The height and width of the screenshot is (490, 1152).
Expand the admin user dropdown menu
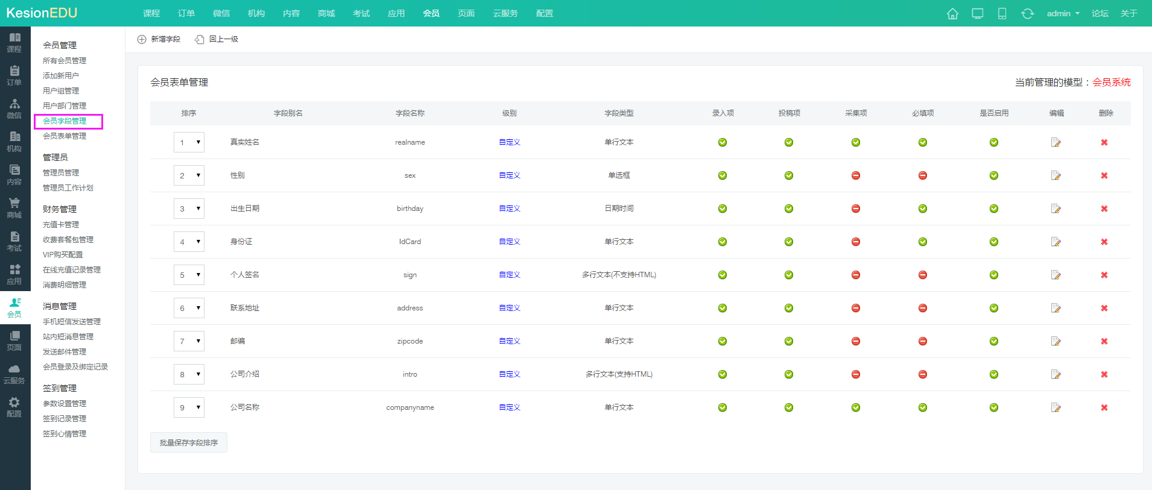click(x=1063, y=13)
